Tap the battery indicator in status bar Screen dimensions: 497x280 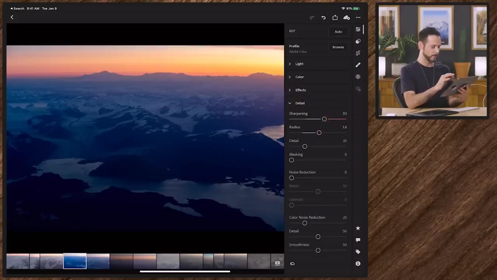pos(356,8)
